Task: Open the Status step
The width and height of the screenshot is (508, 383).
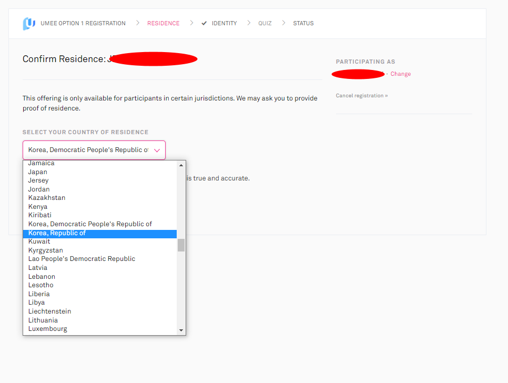Action: click(303, 23)
